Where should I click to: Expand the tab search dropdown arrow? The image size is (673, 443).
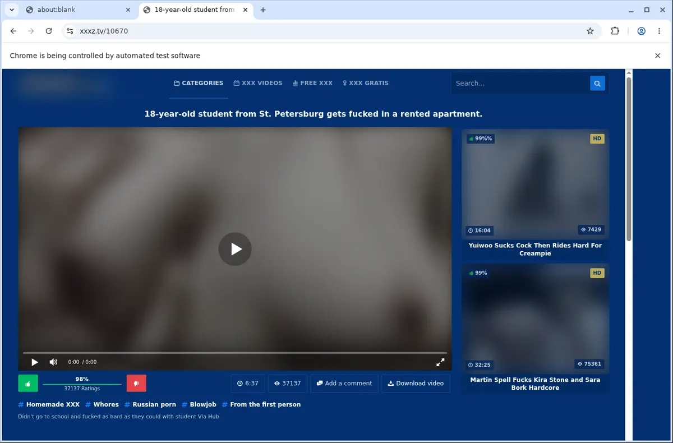(x=11, y=10)
